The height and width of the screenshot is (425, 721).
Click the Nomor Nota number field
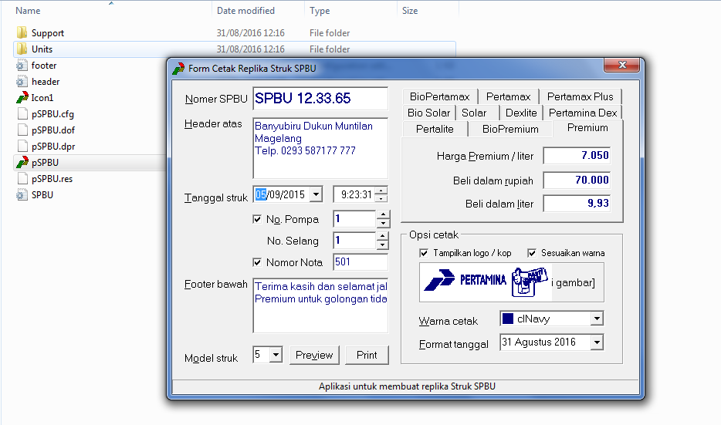click(360, 262)
